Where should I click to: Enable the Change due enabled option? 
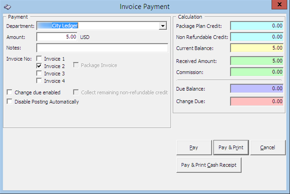[x=10, y=92]
